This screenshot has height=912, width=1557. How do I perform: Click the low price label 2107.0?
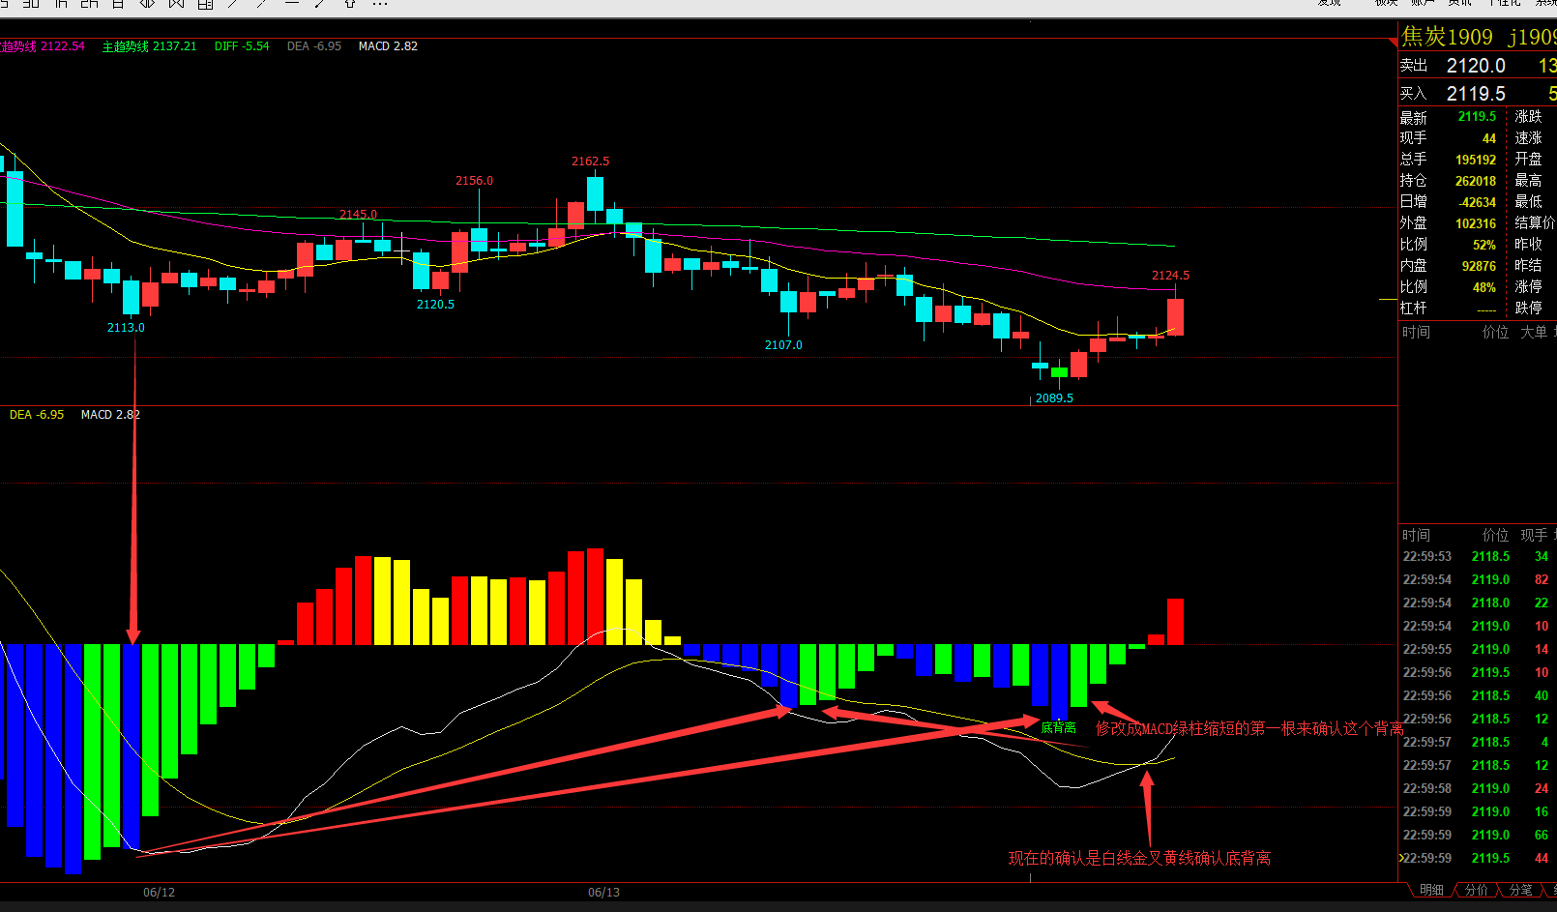pos(783,345)
